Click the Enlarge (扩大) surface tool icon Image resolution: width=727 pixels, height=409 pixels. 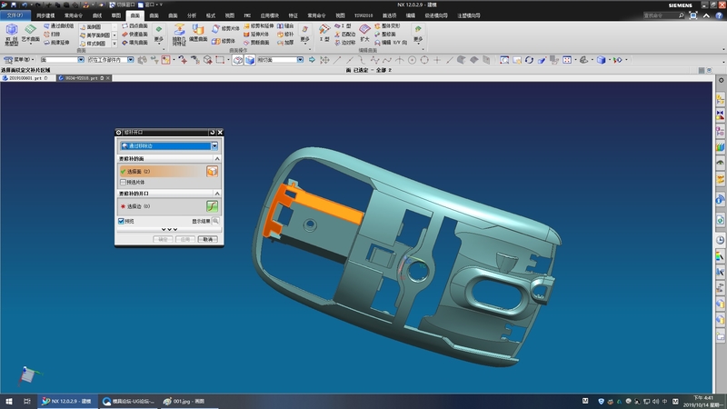tap(365, 30)
